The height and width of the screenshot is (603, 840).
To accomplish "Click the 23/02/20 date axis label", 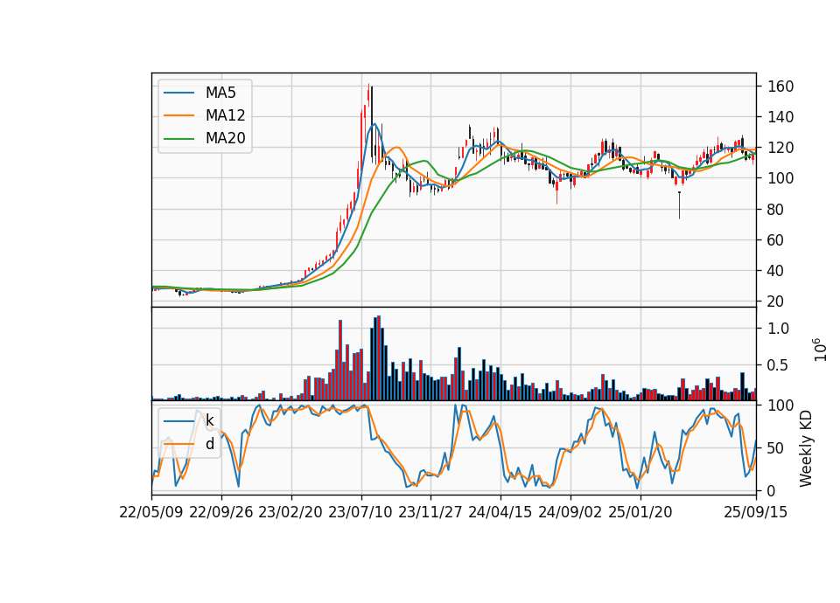I will [x=290, y=512].
